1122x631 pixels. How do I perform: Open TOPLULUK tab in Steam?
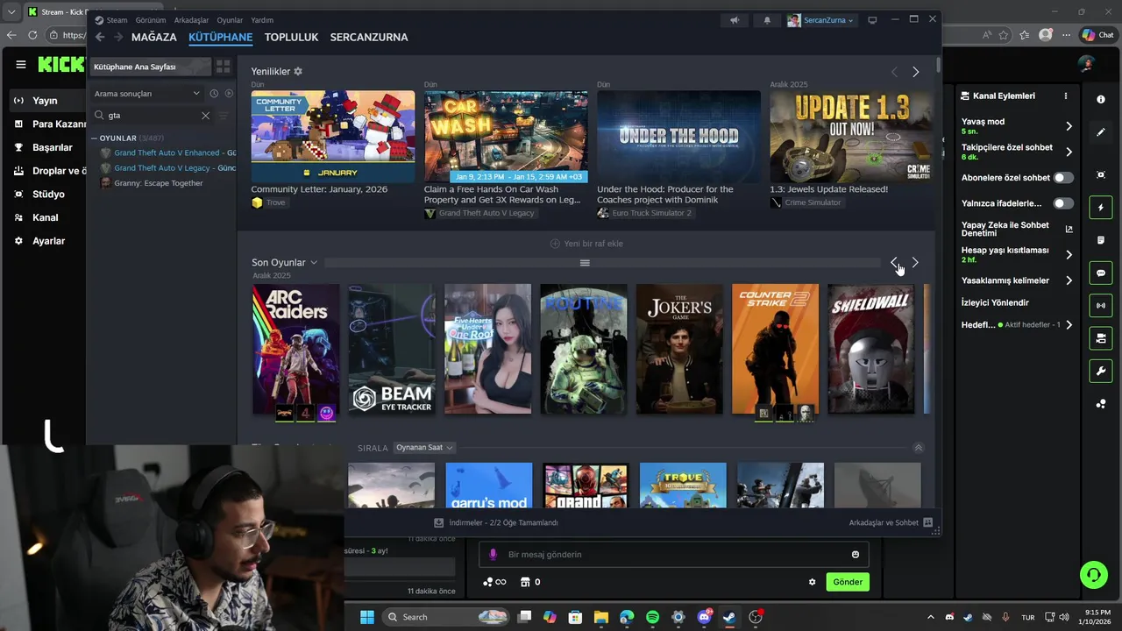pyautogui.click(x=291, y=37)
